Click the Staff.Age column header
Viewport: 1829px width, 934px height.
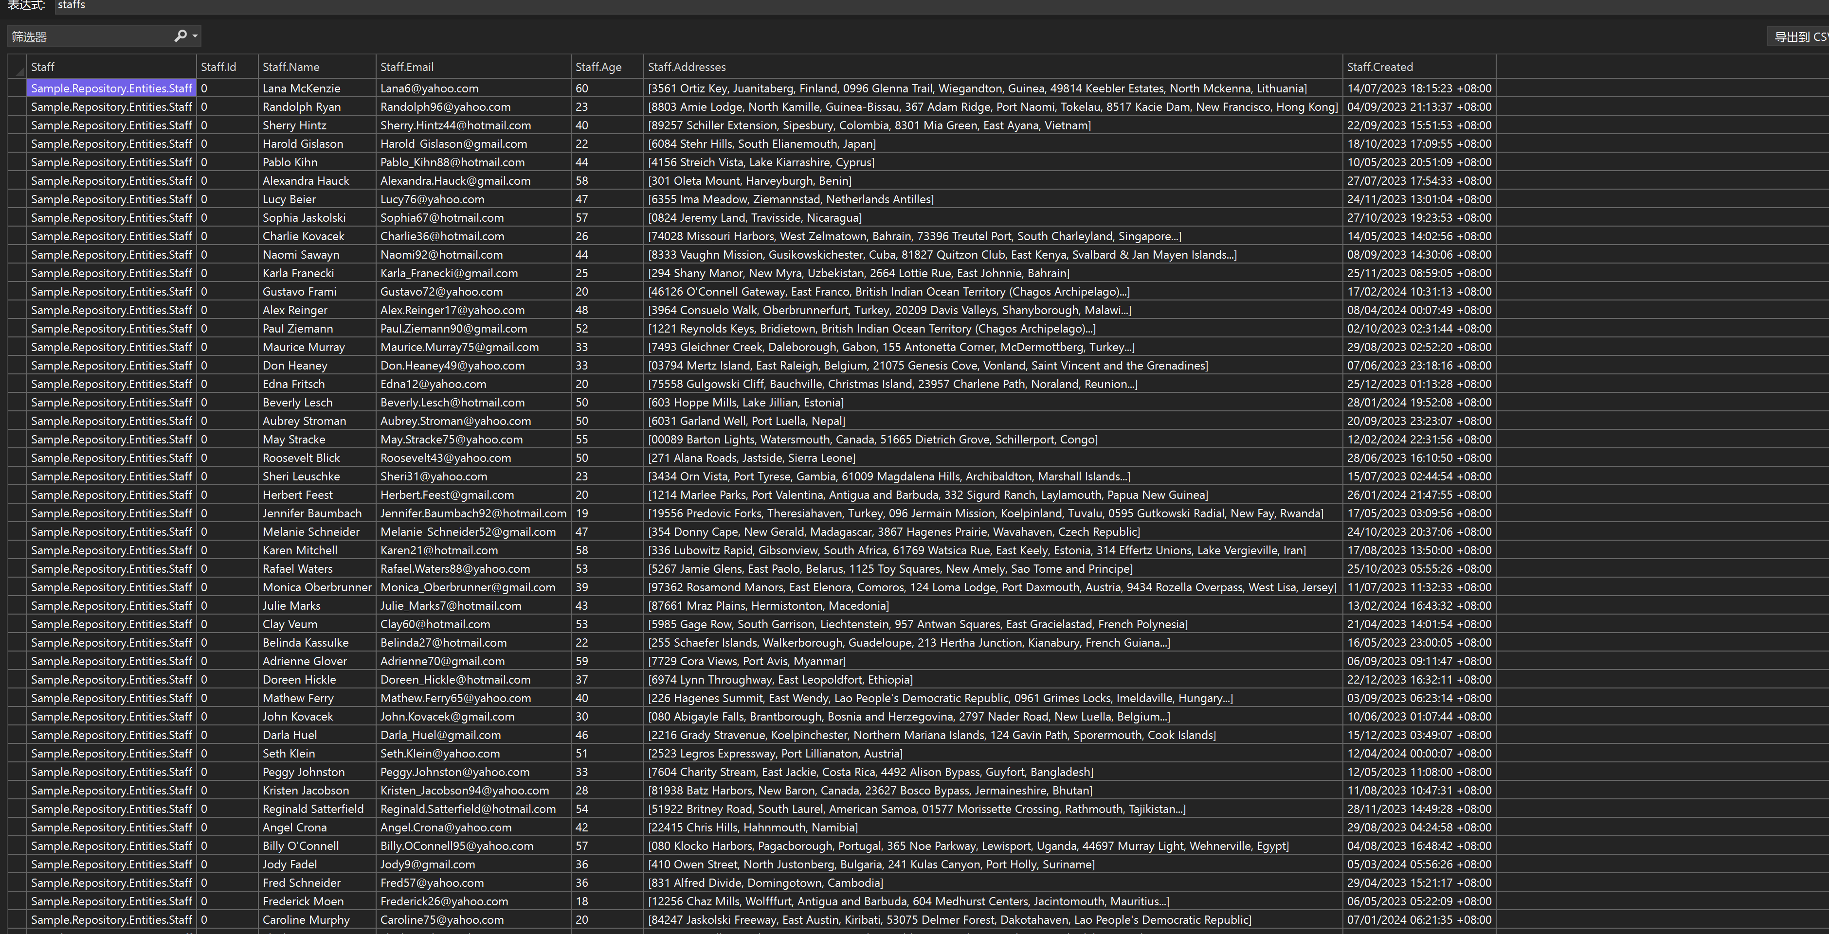point(607,67)
